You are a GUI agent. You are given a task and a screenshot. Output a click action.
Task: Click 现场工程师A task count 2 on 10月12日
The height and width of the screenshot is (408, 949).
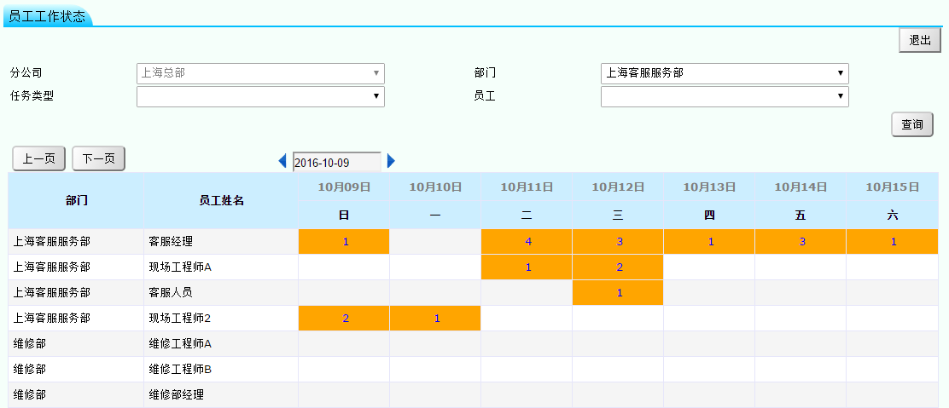click(x=619, y=267)
